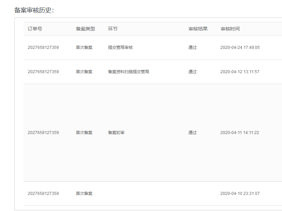The width and height of the screenshot is (282, 211).
Task: Click the 备案初审 step cell
Action: [116, 133]
